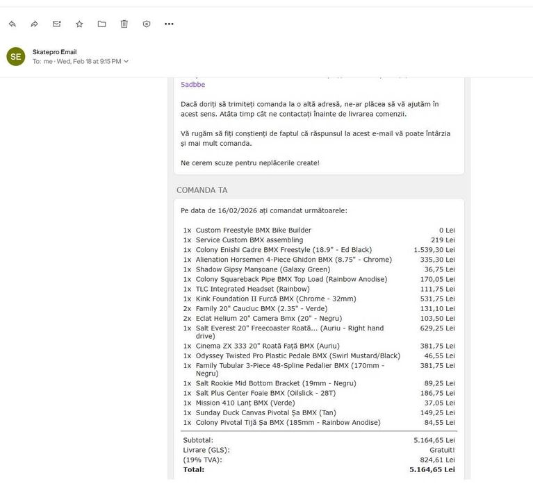
Task: Select Subtotal label
Action: (x=198, y=440)
